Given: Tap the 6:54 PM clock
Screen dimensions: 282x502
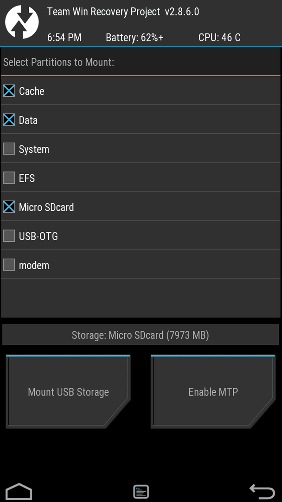Looking at the screenshot, I should pyautogui.click(x=64, y=38).
